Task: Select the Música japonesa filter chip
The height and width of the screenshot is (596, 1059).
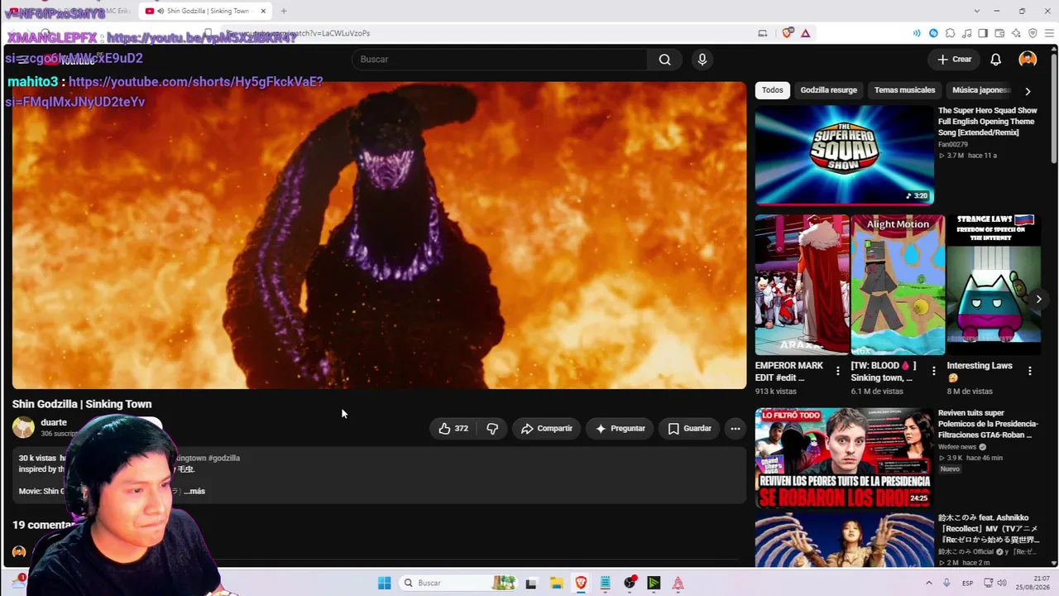Action: pyautogui.click(x=981, y=90)
